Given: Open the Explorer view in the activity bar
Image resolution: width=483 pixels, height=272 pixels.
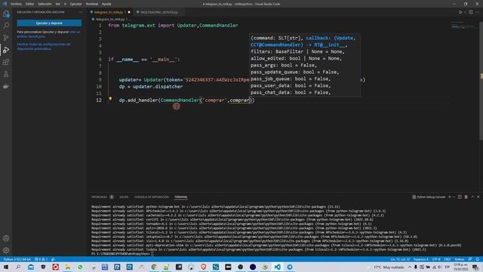Looking at the screenshot, I should click(6, 14).
